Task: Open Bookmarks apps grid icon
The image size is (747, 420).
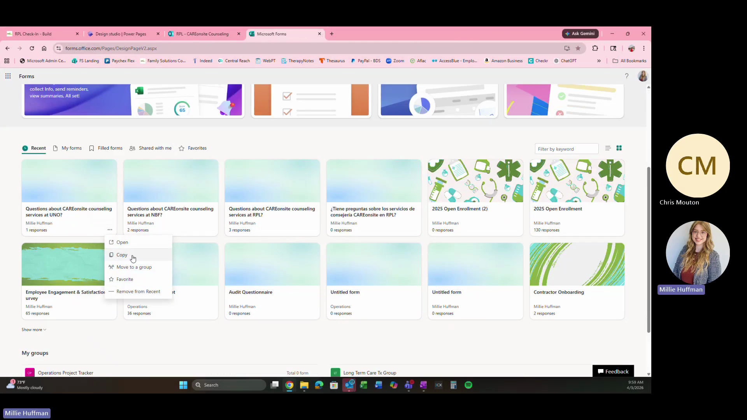Action: [x=7, y=61]
